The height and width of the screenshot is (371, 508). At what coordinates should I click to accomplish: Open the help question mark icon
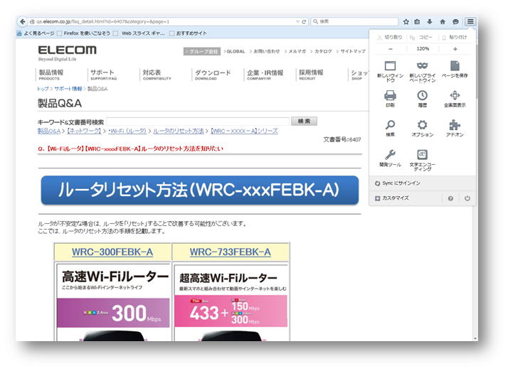click(x=450, y=198)
